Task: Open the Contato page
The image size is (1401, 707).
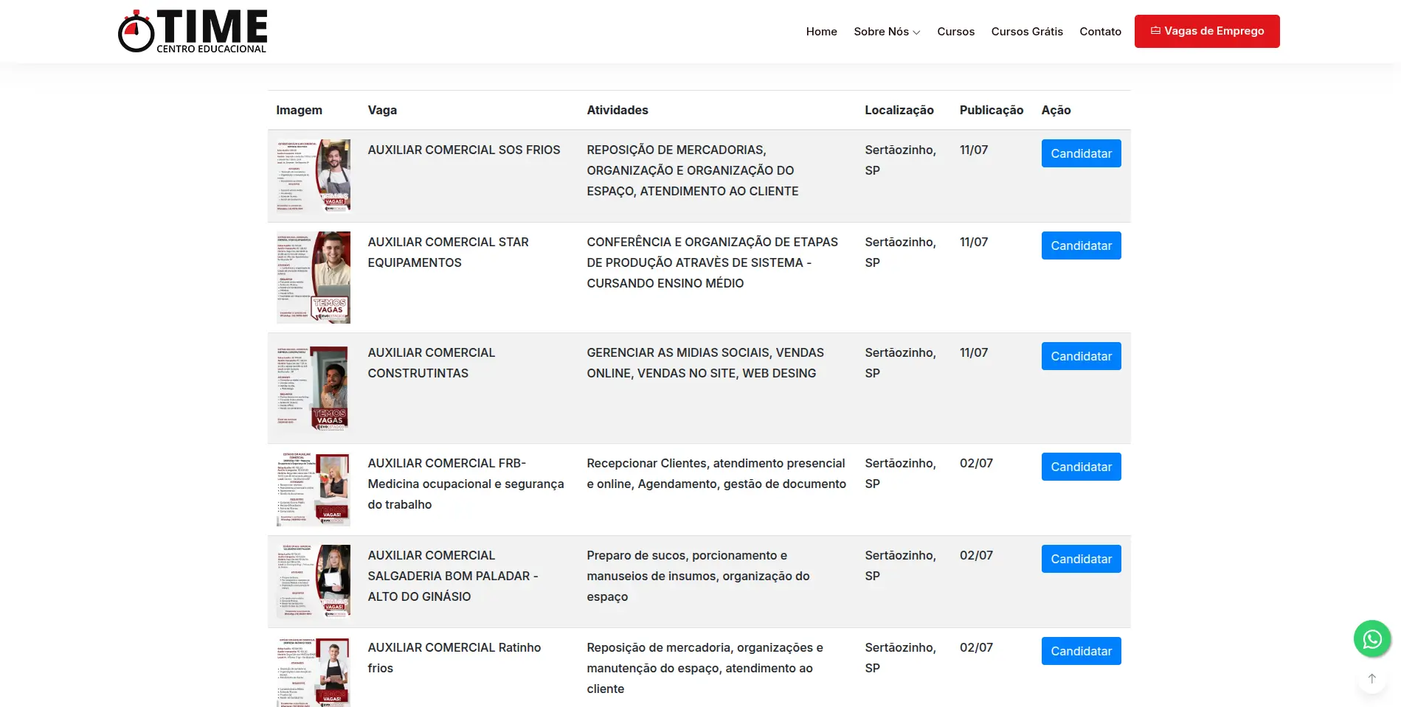Action: coord(1100,32)
